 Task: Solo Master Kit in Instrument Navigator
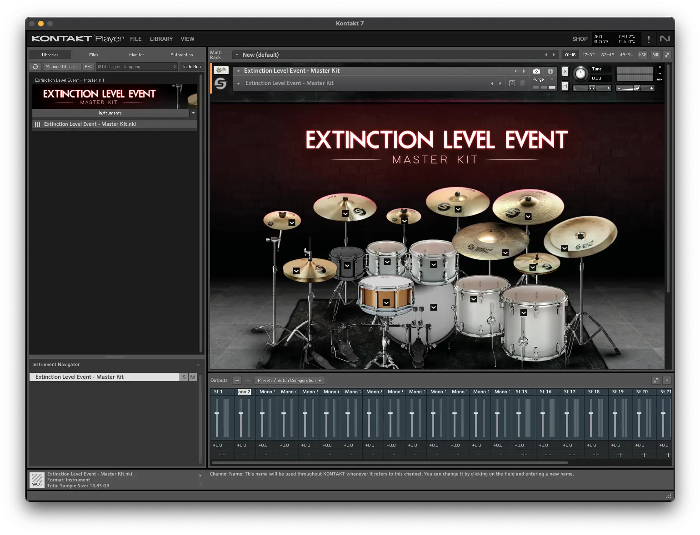[184, 377]
